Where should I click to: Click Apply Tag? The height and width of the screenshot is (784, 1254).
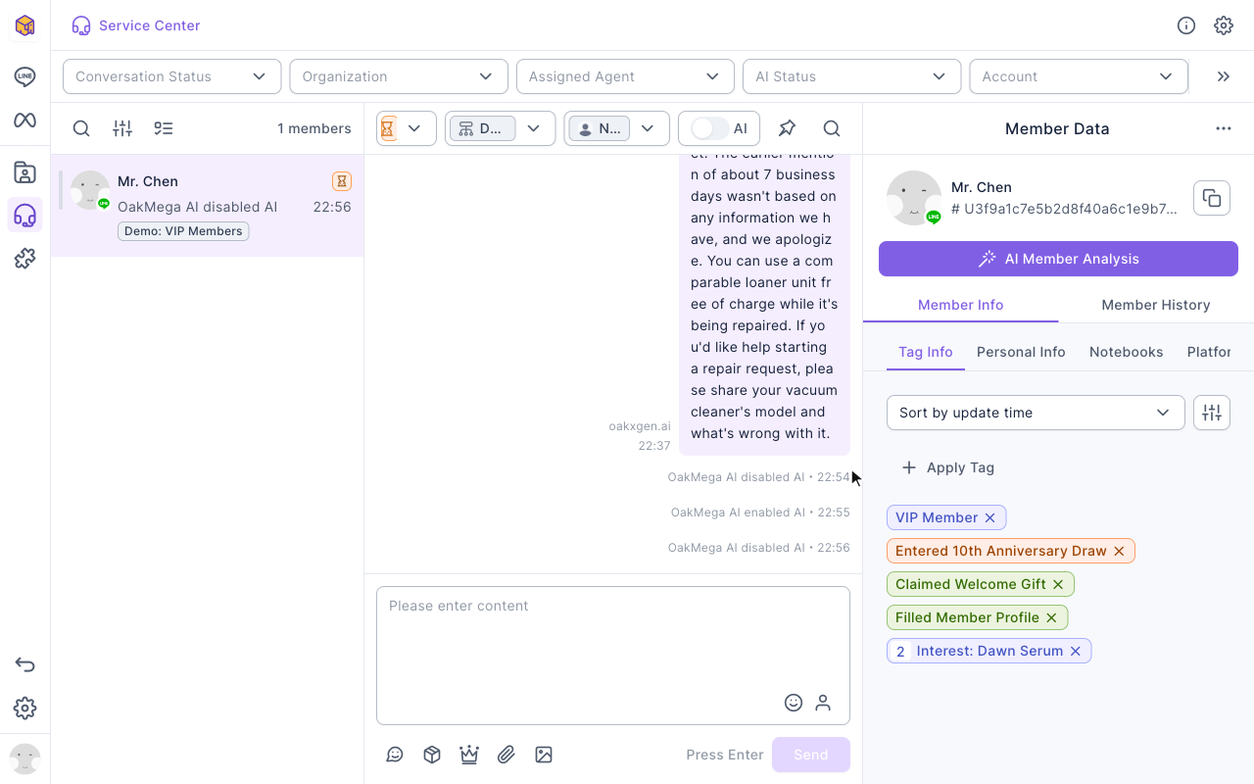947,467
